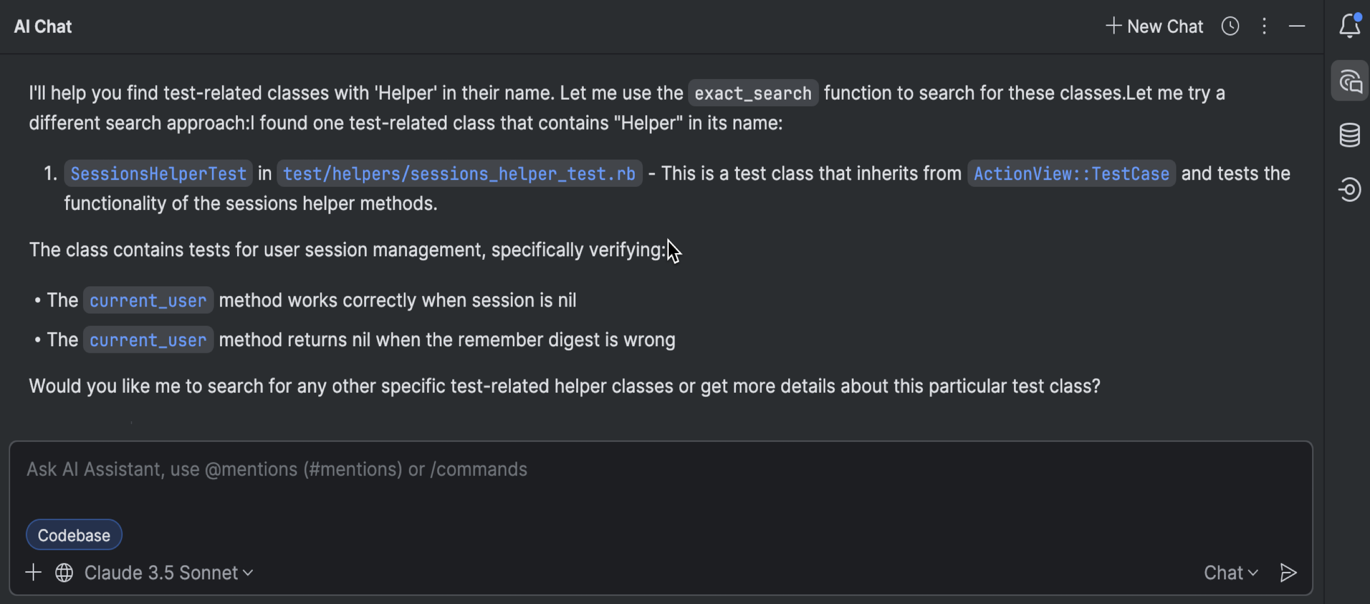Viewport: 1370px width, 604px height.
Task: Toggle the Codebase context chip
Action: tap(74, 535)
